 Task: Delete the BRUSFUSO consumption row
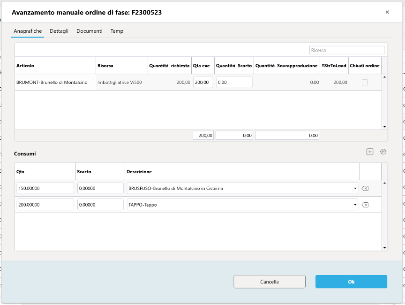(365, 189)
